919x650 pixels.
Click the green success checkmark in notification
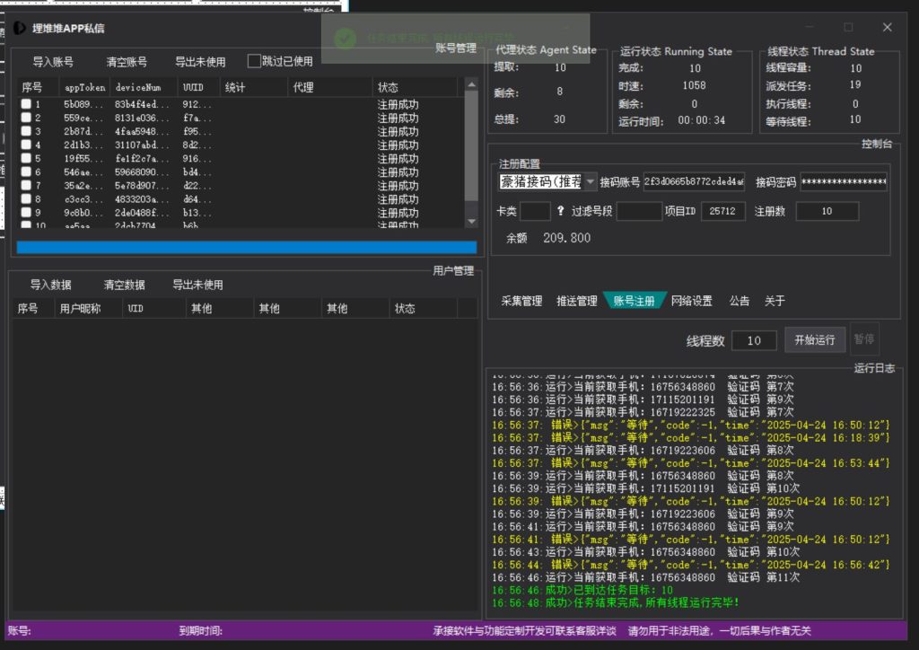click(x=345, y=38)
